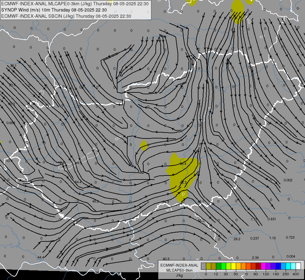Click the map value 65.5
Viewport: 305px width, 280px height.
coord(79,163)
